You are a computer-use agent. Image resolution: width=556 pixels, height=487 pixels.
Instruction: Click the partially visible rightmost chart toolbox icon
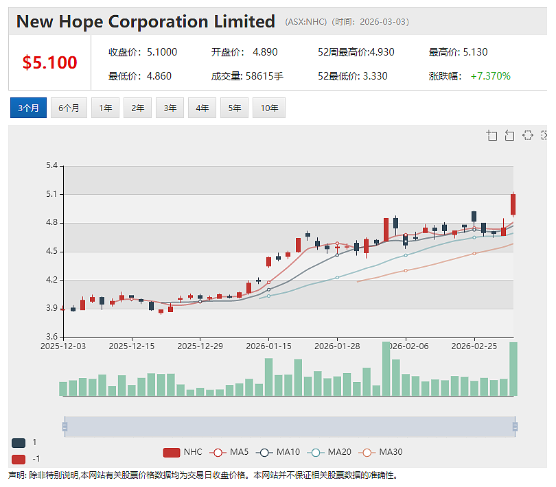[x=544, y=135]
